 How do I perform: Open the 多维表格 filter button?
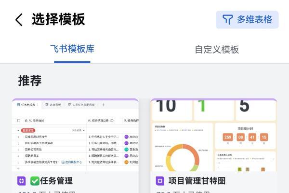247,20
